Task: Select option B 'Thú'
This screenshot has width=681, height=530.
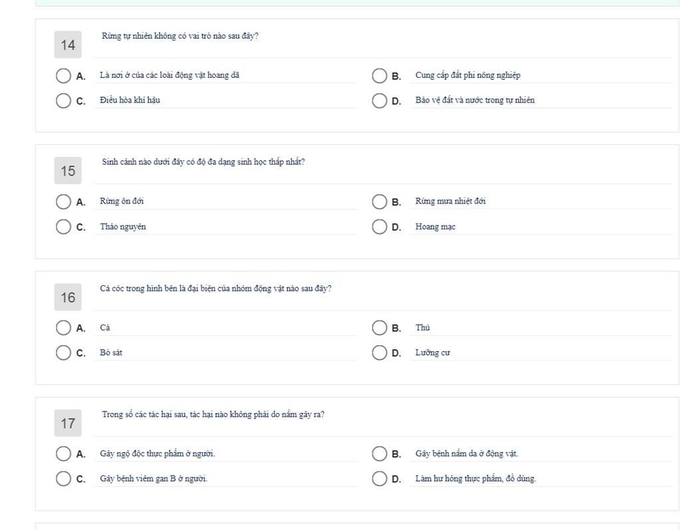Action: tap(380, 328)
